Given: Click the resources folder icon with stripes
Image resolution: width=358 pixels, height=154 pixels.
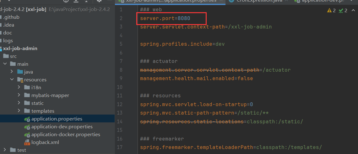Looking at the screenshot, I should tap(20, 80).
